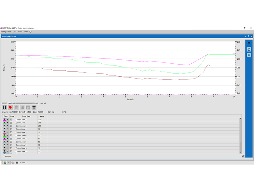This screenshot has width=254, height=191.
Task: Open the Trend Graph Display panel chevron menu
Action: click(245, 36)
